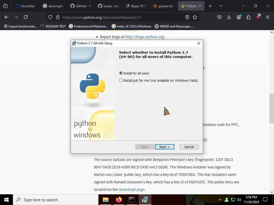Switch to the Beyaz TV tab
The image size is (274, 205).
point(136,6)
